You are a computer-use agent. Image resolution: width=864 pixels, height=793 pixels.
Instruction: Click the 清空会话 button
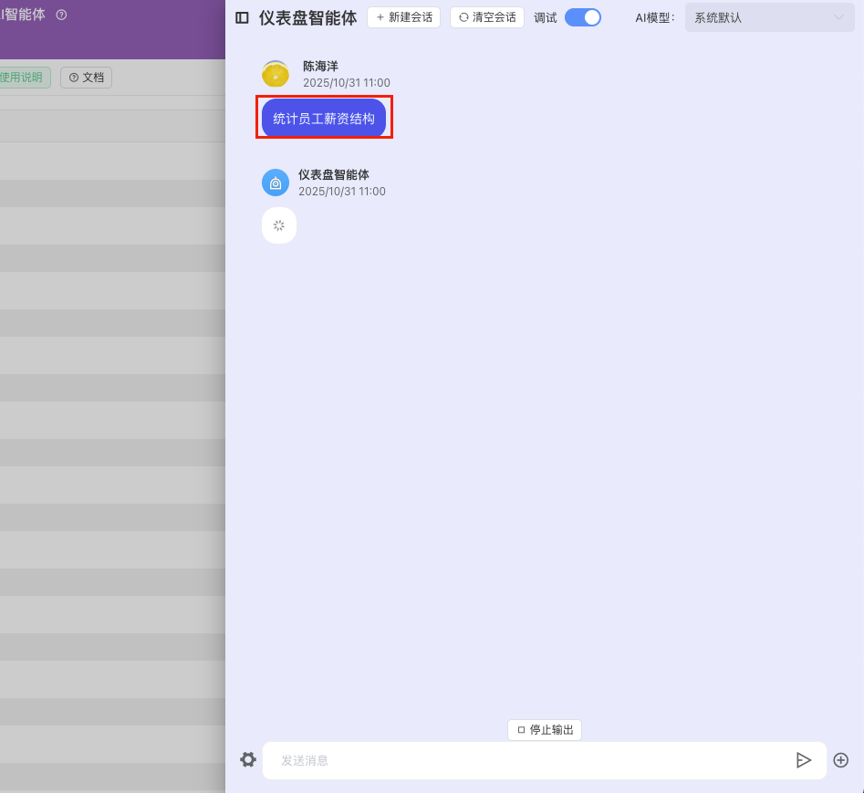pos(487,17)
